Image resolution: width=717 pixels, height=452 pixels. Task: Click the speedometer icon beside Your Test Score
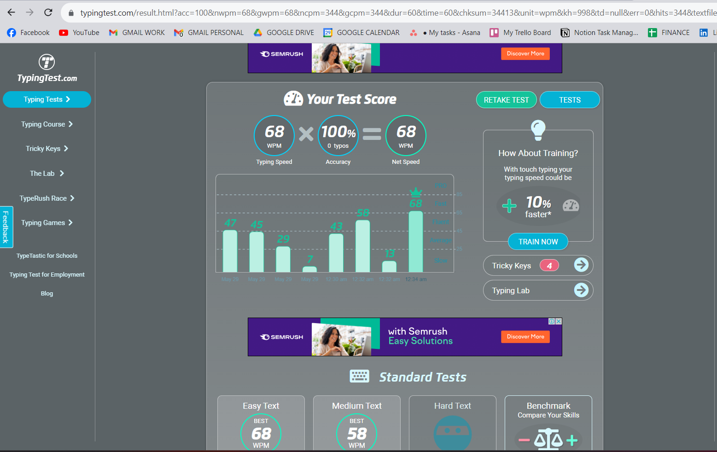click(x=293, y=99)
